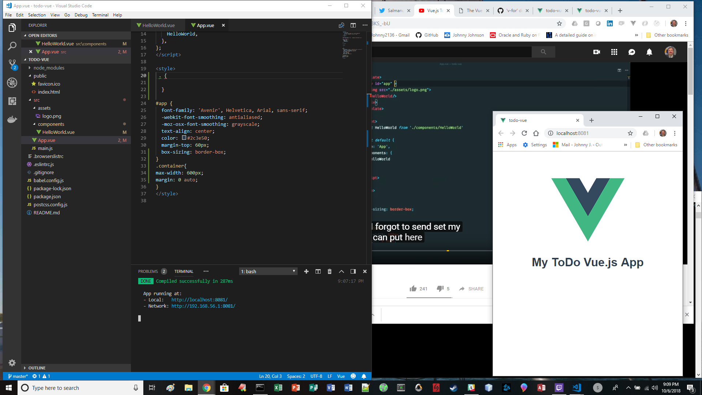Open the Docker view in activity bar
Screen dimensions: 702x395
tap(12, 120)
